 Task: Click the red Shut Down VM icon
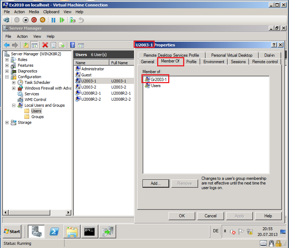pos(34,20)
